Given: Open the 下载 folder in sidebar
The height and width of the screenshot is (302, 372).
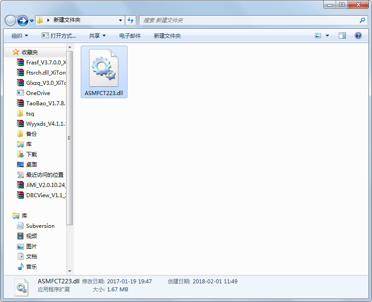Looking at the screenshot, I should pos(31,155).
